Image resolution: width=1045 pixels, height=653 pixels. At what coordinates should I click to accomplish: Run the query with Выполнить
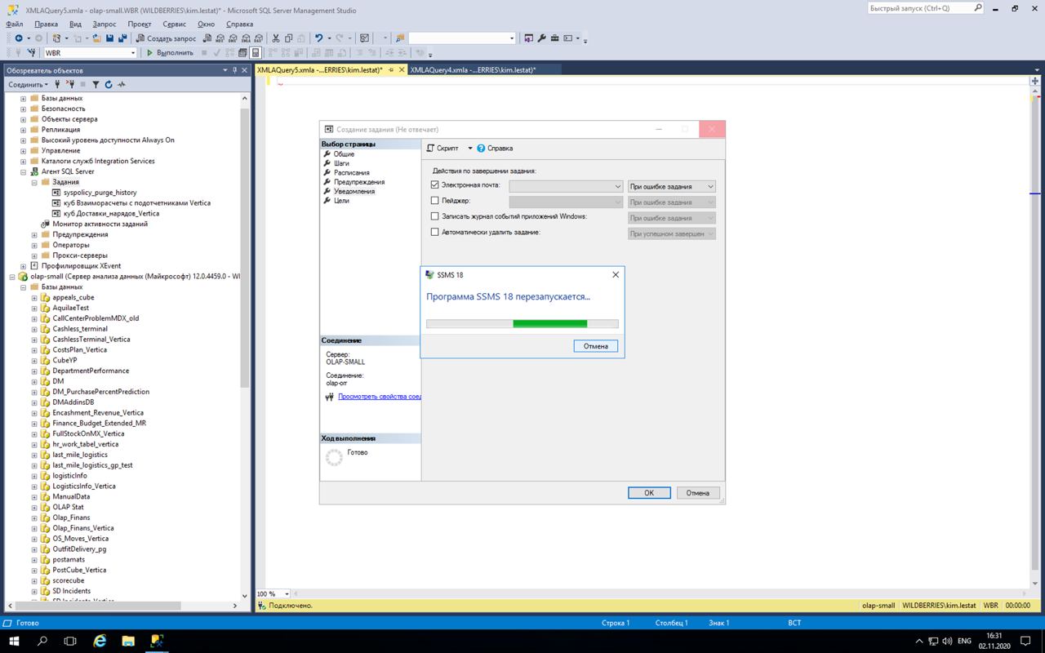(x=170, y=53)
